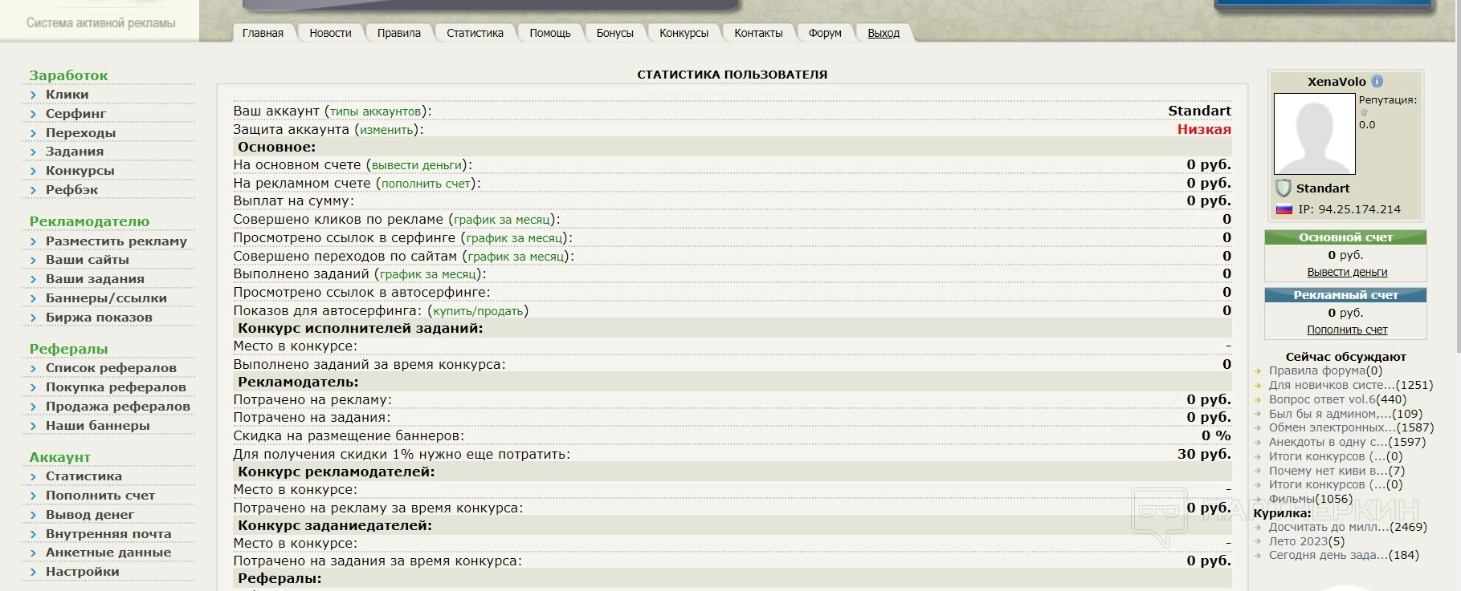1461x591 pixels.
Task: Switch to the Бонусы tab
Action: (614, 33)
